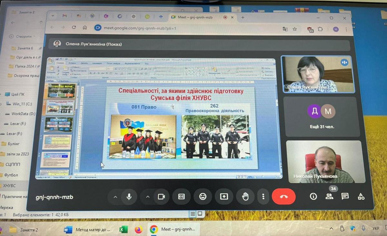Click the Present screen icon
The height and width of the screenshot is (236, 387).
(224, 196)
